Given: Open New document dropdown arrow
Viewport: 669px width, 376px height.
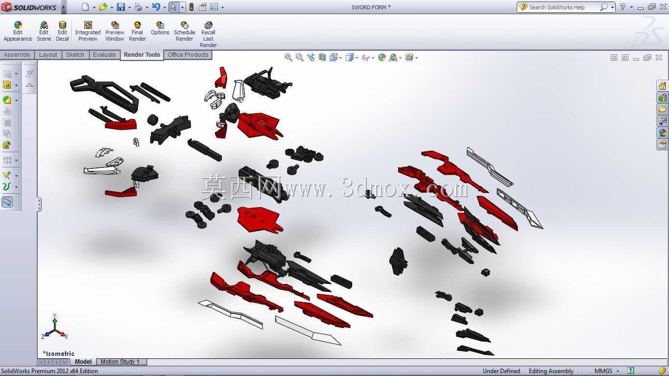Looking at the screenshot, I should pyautogui.click(x=94, y=7).
